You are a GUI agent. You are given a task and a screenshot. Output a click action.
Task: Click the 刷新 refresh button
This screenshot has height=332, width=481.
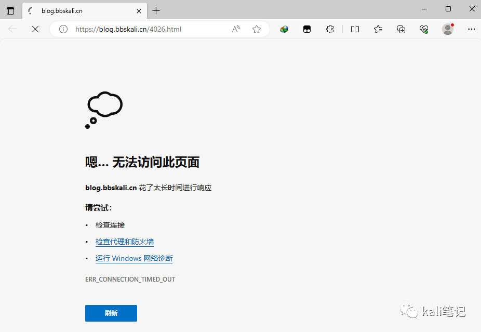(111, 313)
